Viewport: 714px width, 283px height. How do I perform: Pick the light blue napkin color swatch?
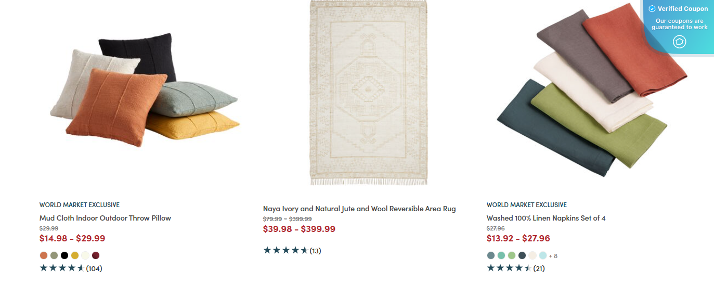[x=543, y=255]
